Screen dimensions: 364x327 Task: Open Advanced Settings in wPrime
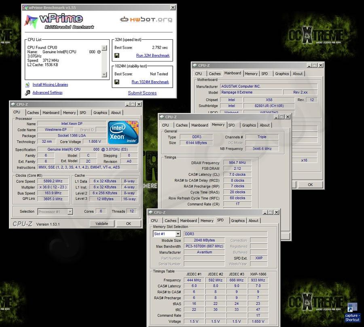[x=48, y=92]
